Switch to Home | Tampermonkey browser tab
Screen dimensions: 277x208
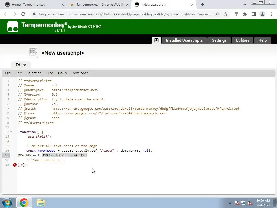coord(33,5)
